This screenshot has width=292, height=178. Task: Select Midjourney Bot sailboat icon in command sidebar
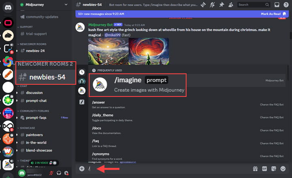[x=82, y=91]
